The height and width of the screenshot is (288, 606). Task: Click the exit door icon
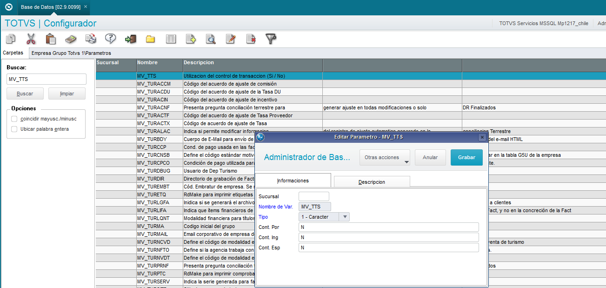[131, 39]
